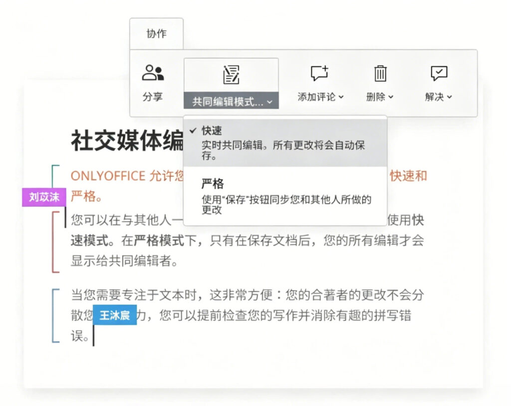
Task: Click the Resolve (解决) checkmark bubble icon
Action: pyautogui.click(x=438, y=73)
